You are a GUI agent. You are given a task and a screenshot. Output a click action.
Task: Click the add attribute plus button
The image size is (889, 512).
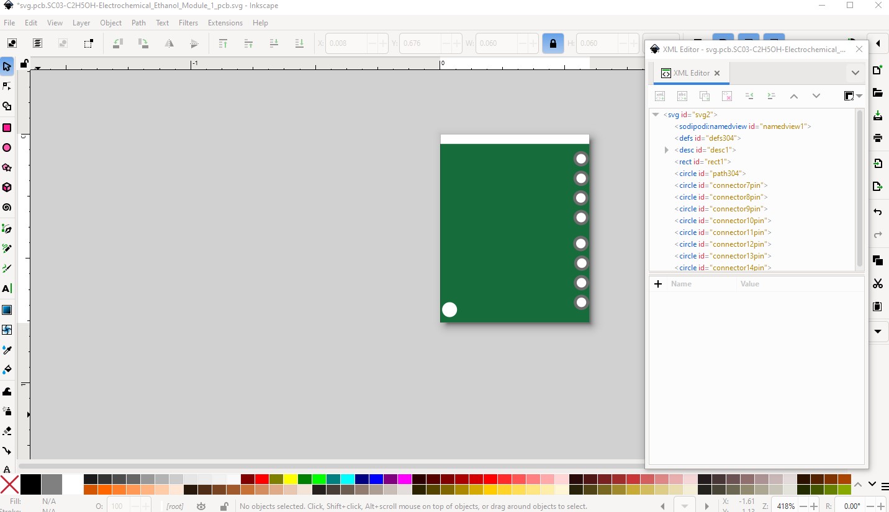tap(658, 284)
